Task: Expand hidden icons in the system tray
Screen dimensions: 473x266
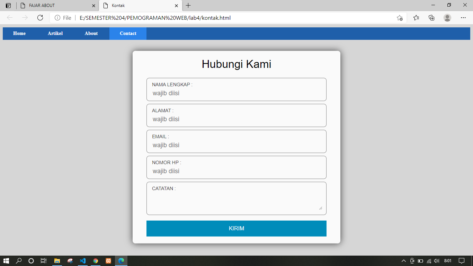Action: point(403,261)
